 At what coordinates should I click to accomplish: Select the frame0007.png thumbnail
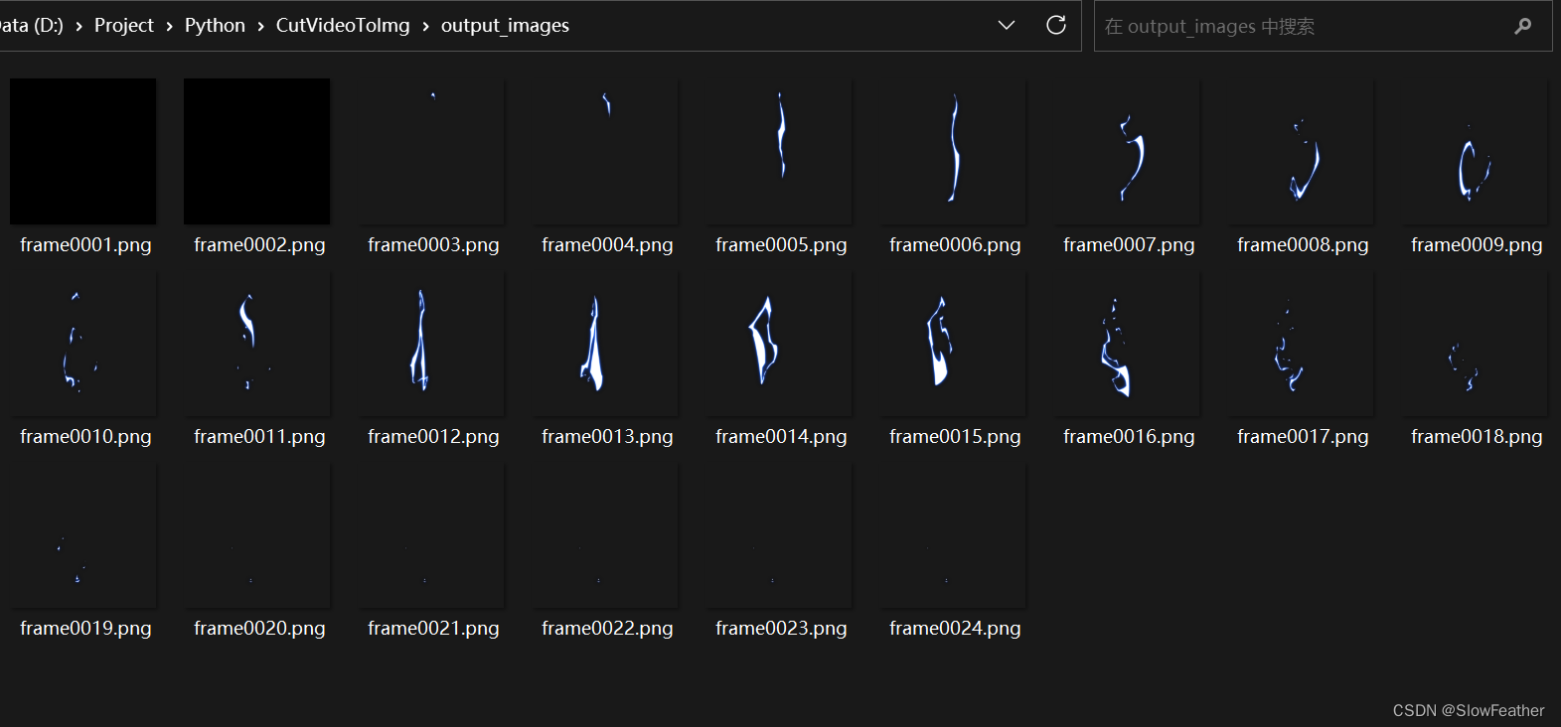click(x=1126, y=151)
